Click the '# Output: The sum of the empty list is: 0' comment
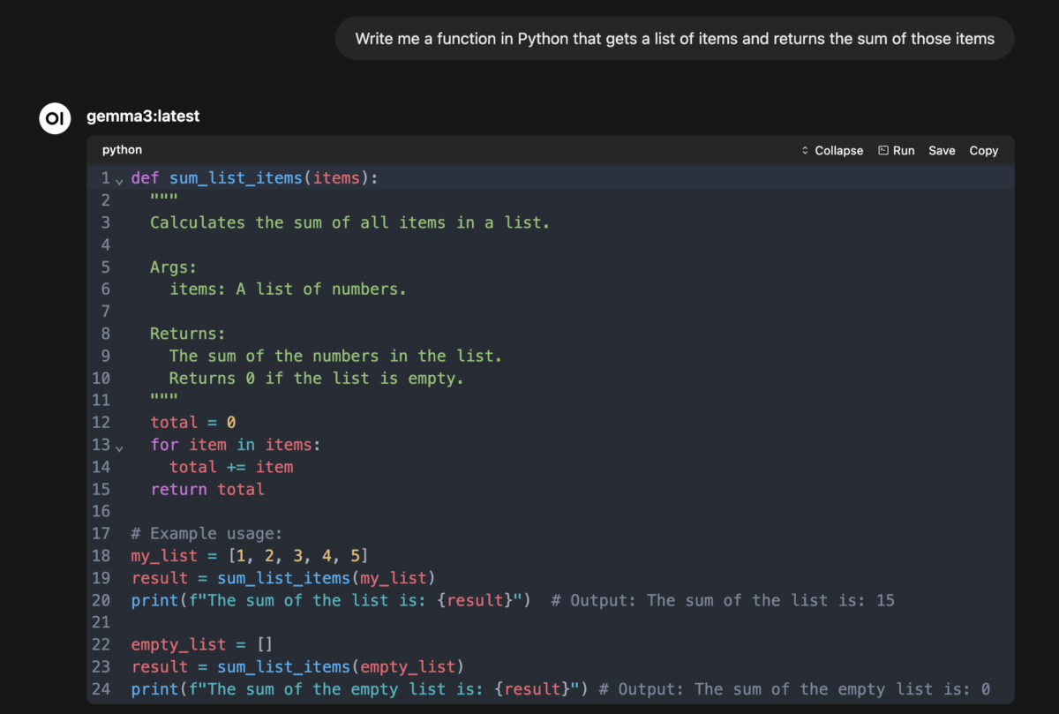Viewport: 1059px width, 714px height. (x=794, y=688)
